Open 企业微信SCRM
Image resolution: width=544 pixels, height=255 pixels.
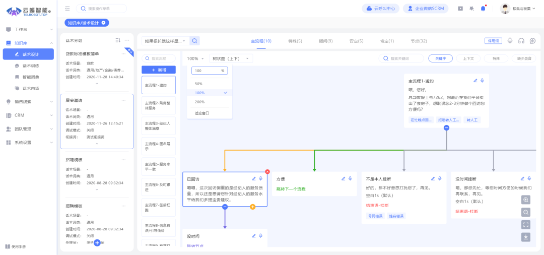click(426, 9)
